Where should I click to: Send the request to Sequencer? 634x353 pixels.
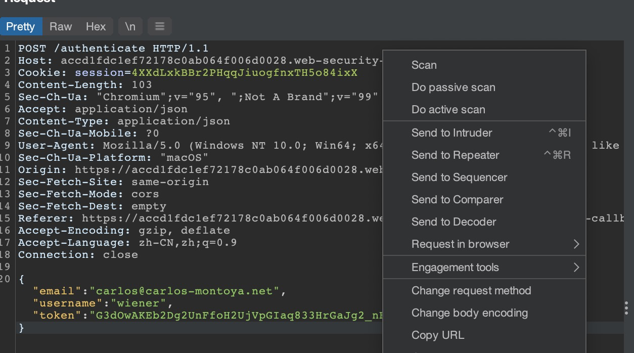pos(459,177)
